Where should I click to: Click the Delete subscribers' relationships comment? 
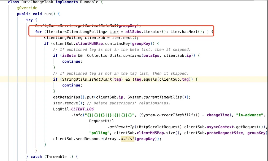coord(129,103)
